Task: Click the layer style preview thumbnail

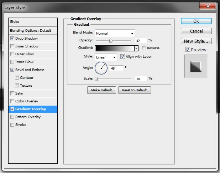Action: pos(196,66)
